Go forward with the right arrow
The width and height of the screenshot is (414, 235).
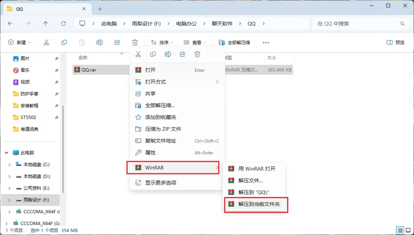[x=28, y=23]
